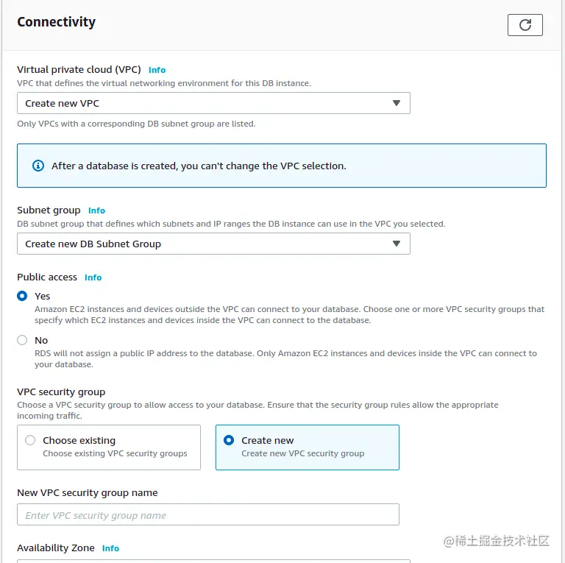
Task: Click the Availability Zone label
Action: coord(56,548)
